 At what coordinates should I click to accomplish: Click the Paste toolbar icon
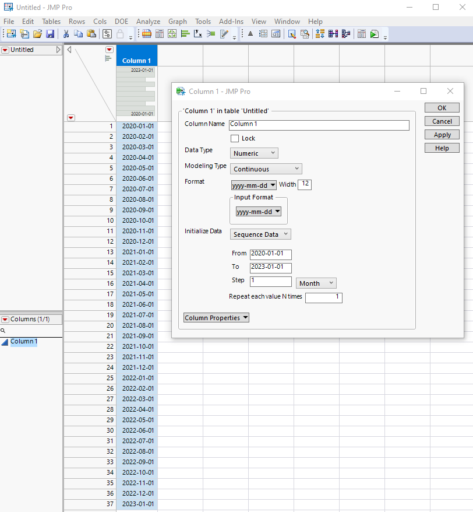click(x=92, y=33)
